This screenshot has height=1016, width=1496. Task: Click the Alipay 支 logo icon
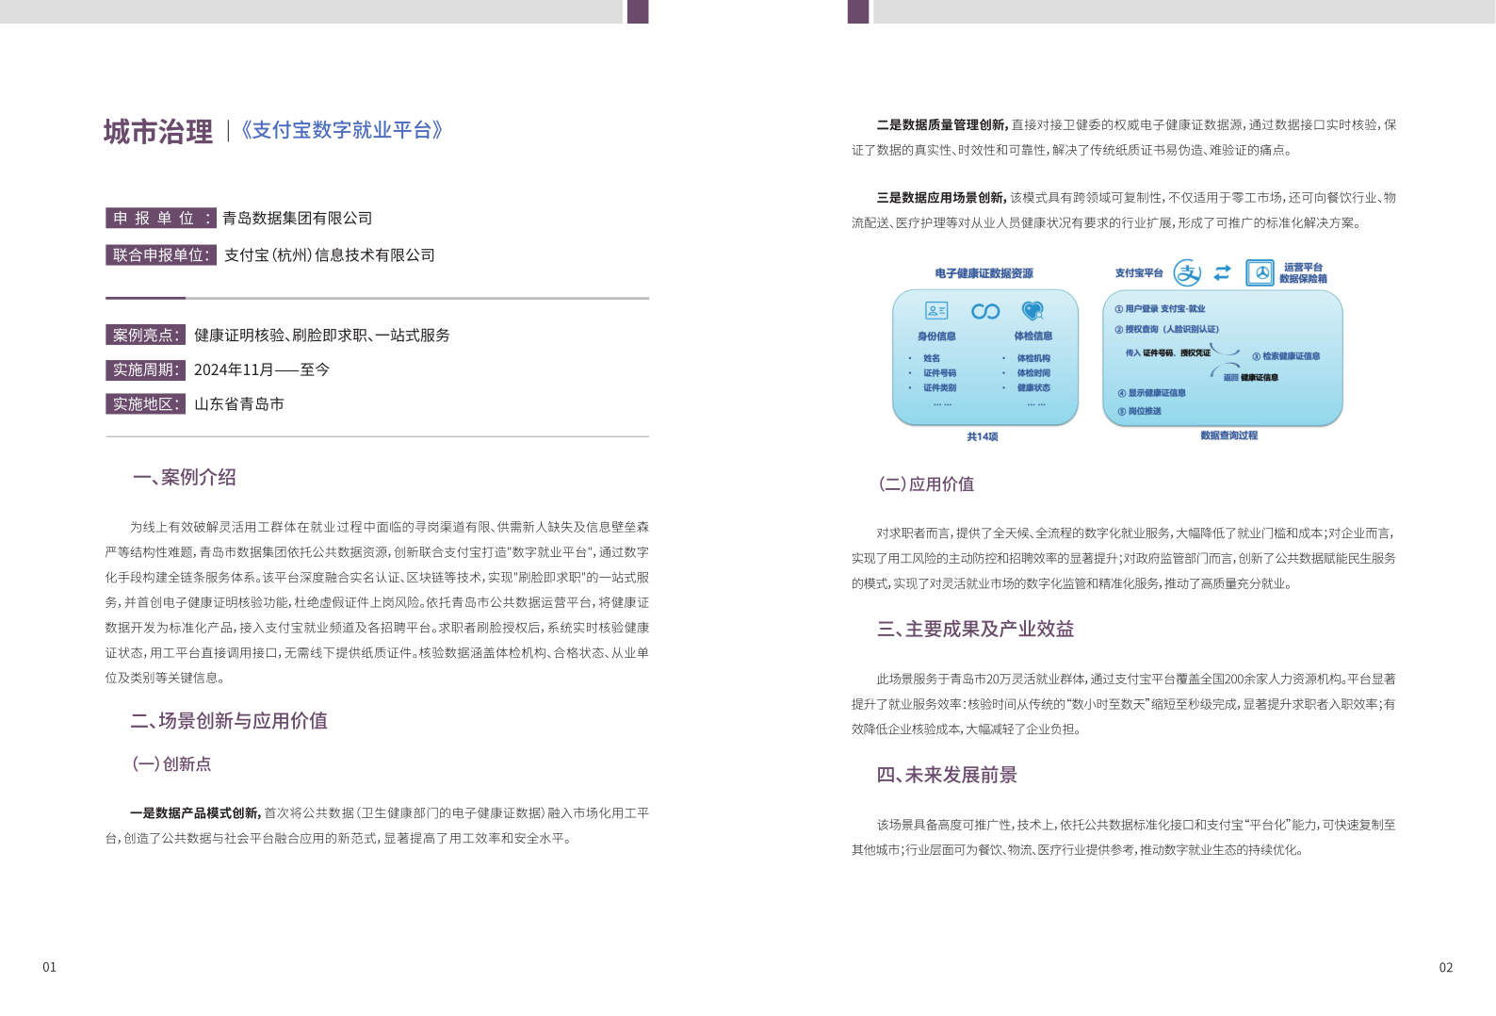1187,273
